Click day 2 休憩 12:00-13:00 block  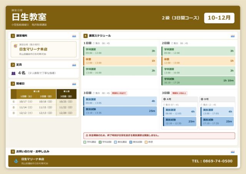(198, 61)
